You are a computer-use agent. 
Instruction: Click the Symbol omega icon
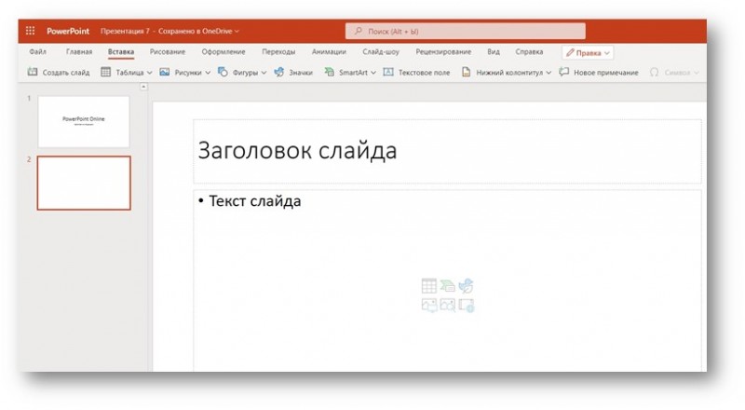(655, 73)
